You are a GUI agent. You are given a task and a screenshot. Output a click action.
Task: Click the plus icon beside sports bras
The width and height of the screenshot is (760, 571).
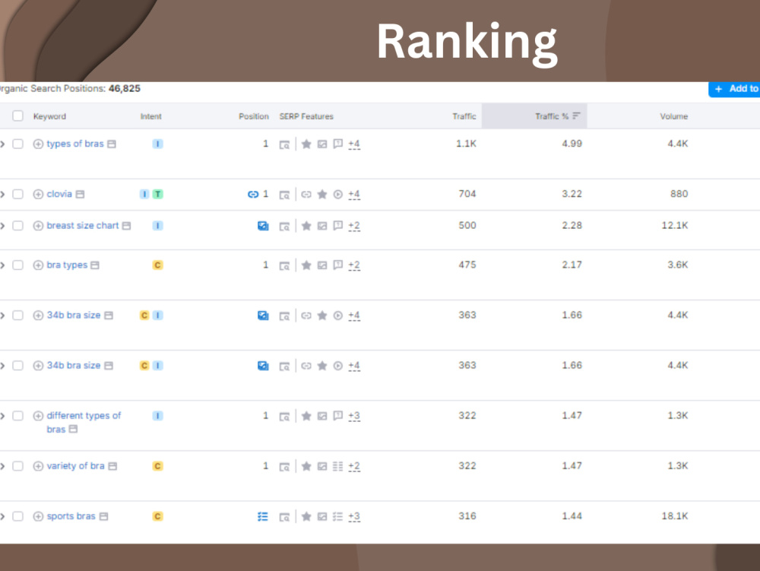[x=38, y=517]
